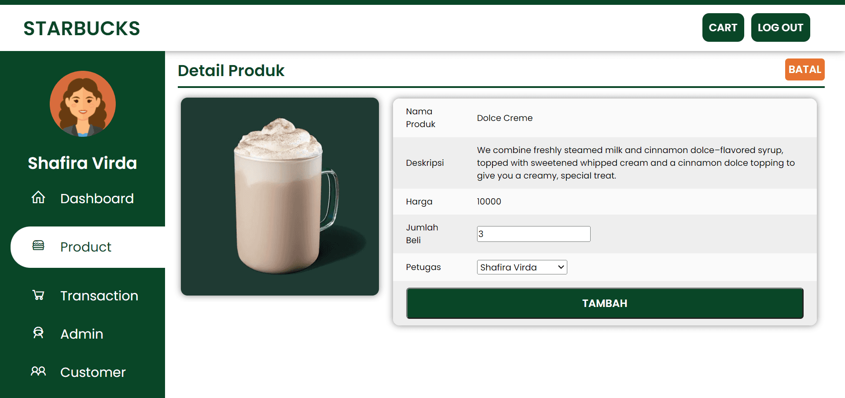The width and height of the screenshot is (845, 398).
Task: Click the Shafira Virda name in sidebar
Action: coord(82,163)
